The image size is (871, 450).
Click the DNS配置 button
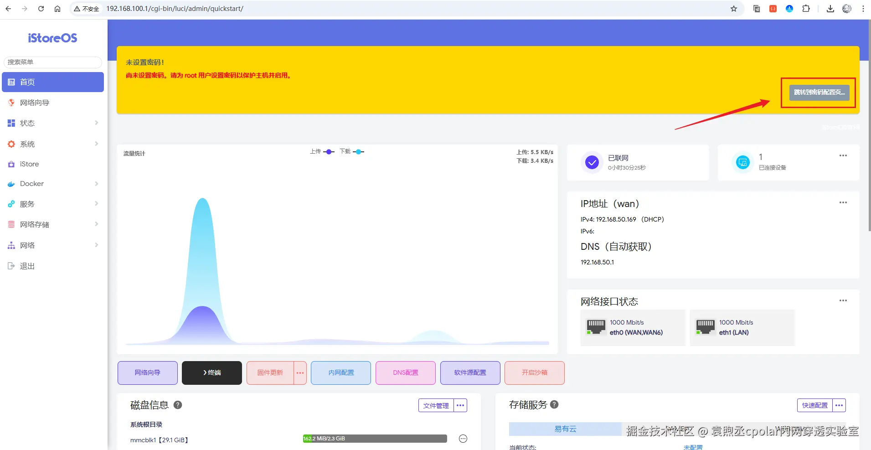tap(406, 373)
